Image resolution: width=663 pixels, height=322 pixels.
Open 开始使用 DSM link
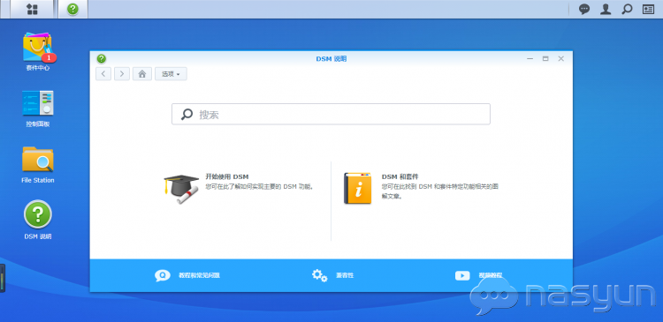tap(226, 176)
